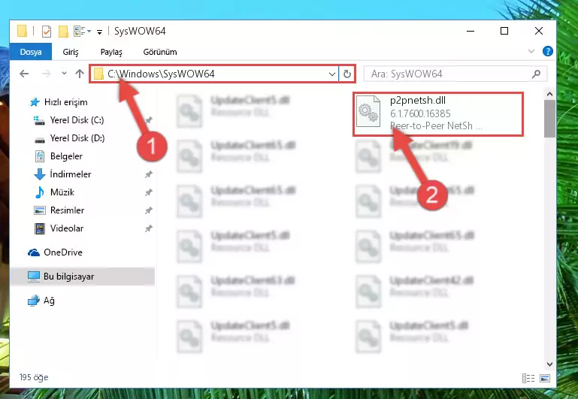Close the SysWOW64 window
The image size is (578, 399).
539,31
